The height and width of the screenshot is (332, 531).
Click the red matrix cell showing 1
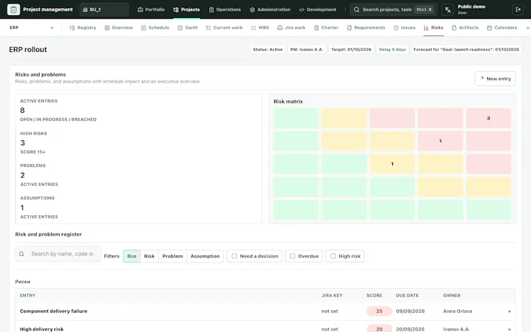[x=440, y=141]
